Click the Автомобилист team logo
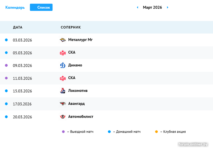Screen dimensions: 213x150 pyautogui.click(x=63, y=117)
